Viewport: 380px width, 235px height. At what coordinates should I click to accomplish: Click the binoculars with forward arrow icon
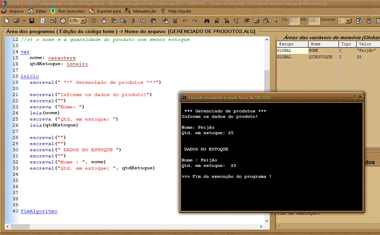pyautogui.click(x=217, y=21)
